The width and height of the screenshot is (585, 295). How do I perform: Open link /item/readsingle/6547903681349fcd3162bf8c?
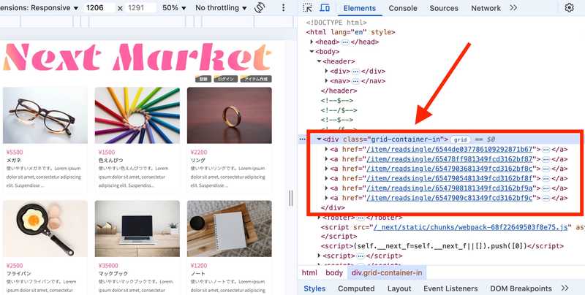[450, 169]
